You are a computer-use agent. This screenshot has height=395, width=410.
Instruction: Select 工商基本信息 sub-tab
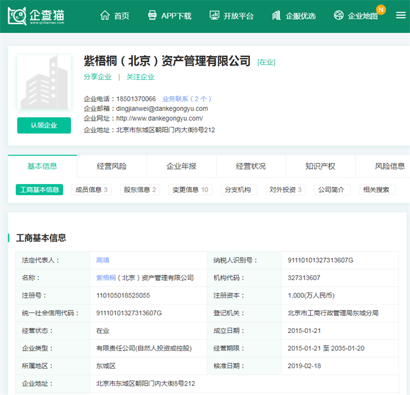(39, 190)
